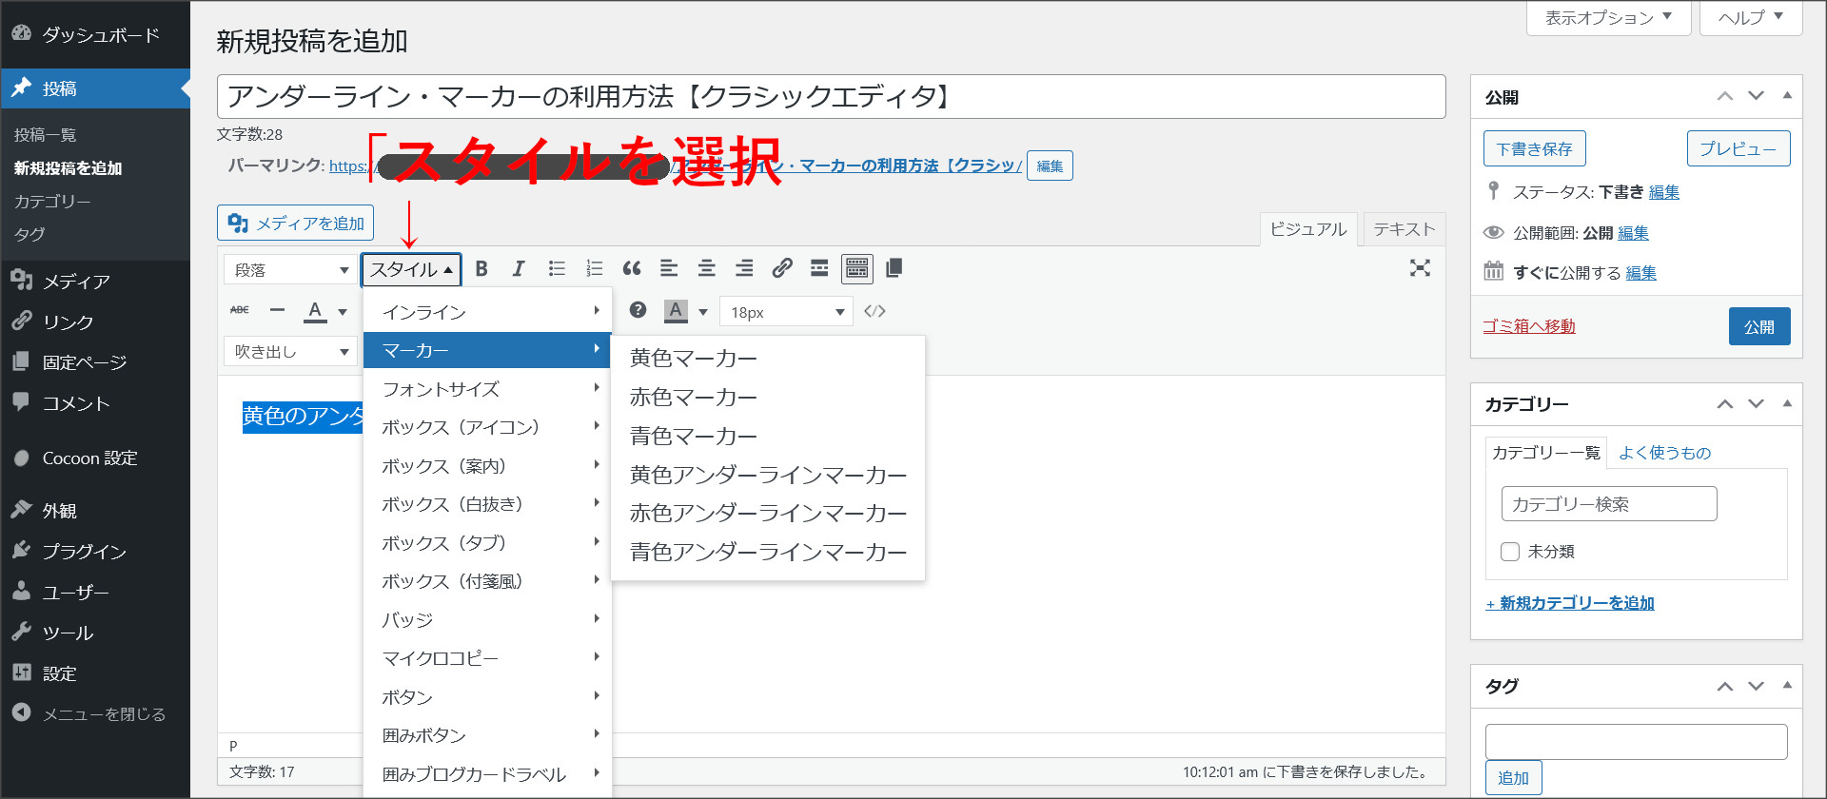Open keyboard shortcuts help icon
Image resolution: width=1827 pixels, height=799 pixels.
638,310
